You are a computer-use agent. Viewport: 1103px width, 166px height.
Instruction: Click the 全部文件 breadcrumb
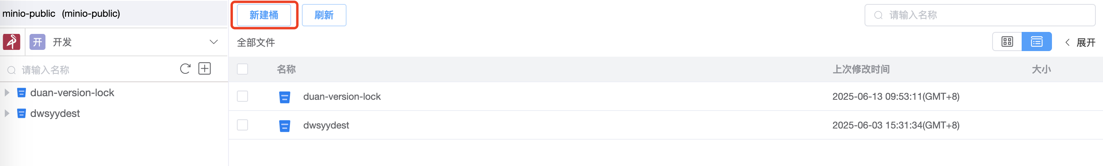256,42
